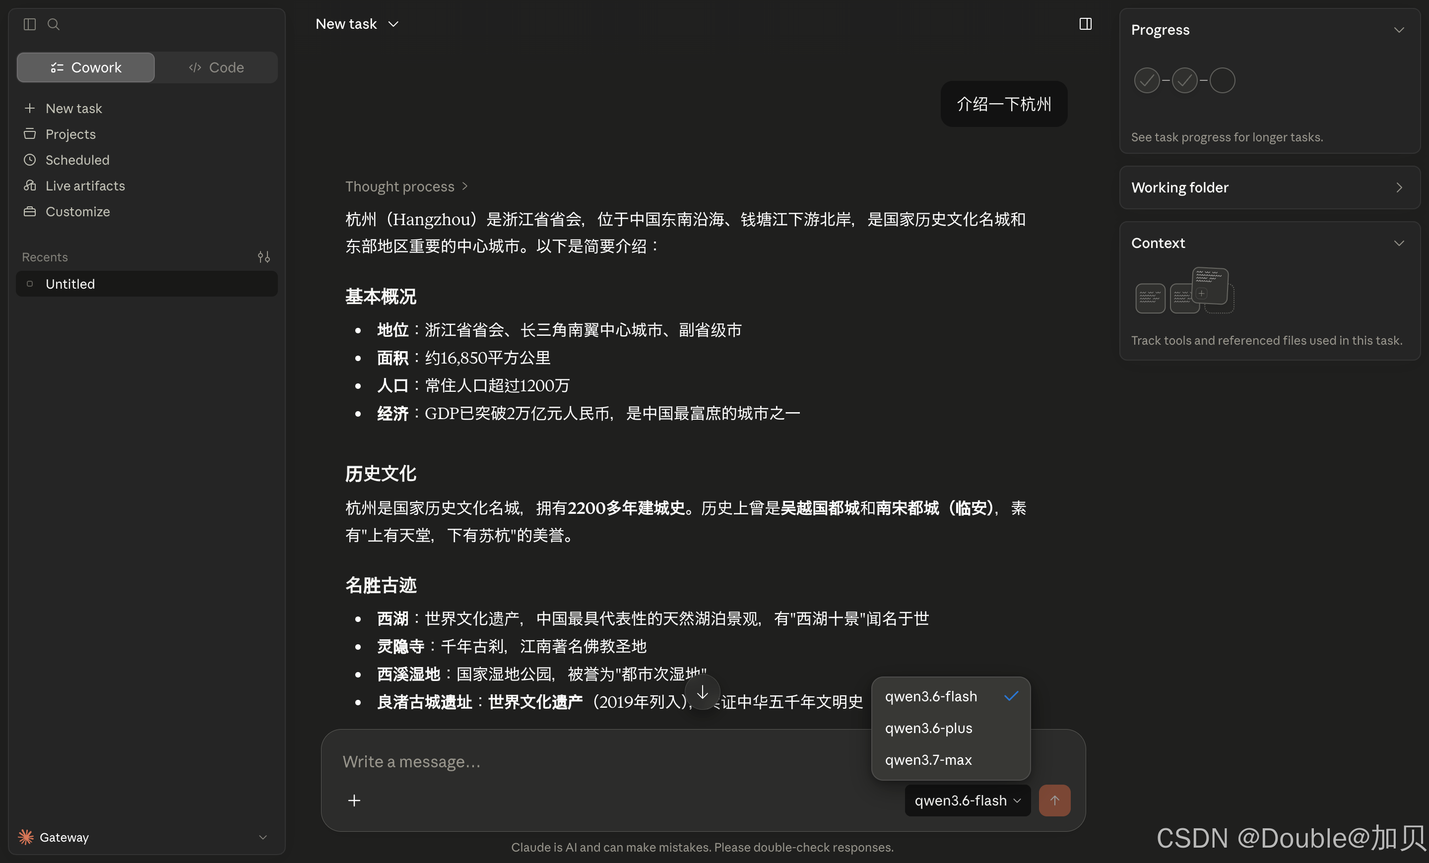Click the 基本概况 heading
This screenshot has height=863, width=1429.
tap(381, 297)
